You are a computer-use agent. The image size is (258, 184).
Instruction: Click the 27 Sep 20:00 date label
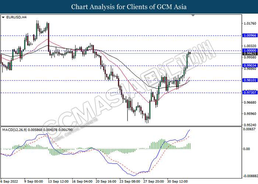pyautogui.click(x=154, y=181)
